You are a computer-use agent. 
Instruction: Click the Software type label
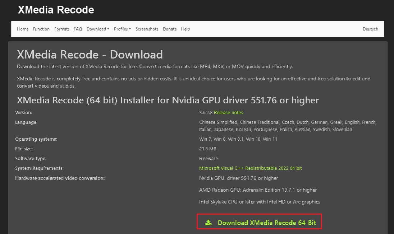click(31, 158)
